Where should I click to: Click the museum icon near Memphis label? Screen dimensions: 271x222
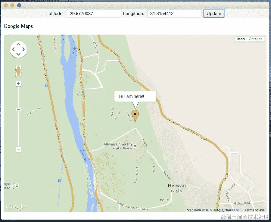pyautogui.click(x=17, y=186)
